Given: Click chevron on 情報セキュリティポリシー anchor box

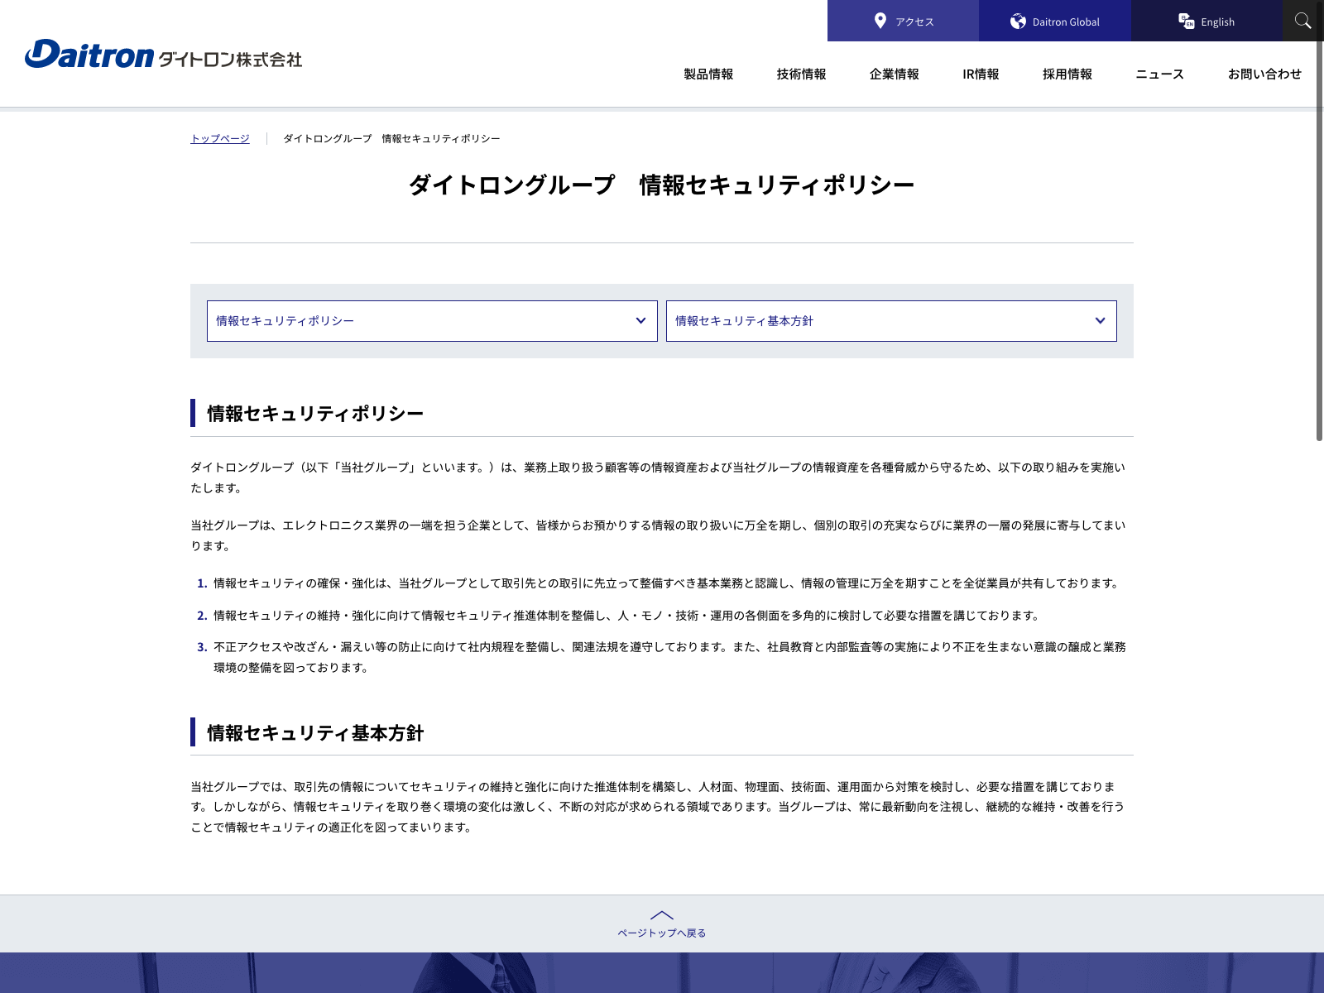Looking at the screenshot, I should click(640, 321).
